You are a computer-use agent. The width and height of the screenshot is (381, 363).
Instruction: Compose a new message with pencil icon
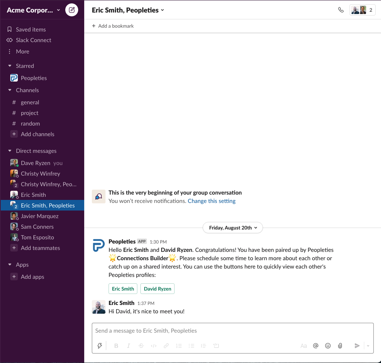click(72, 10)
